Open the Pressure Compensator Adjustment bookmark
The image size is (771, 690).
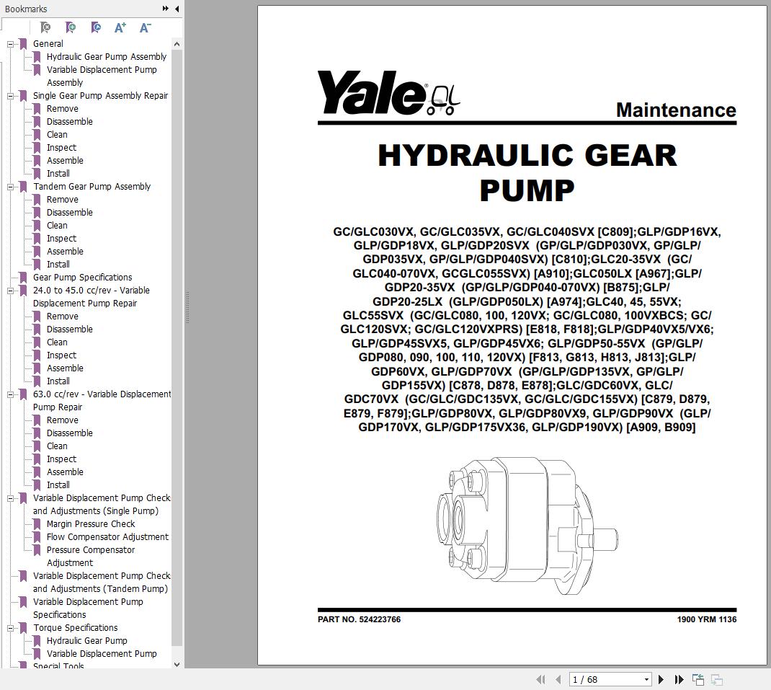coord(91,556)
